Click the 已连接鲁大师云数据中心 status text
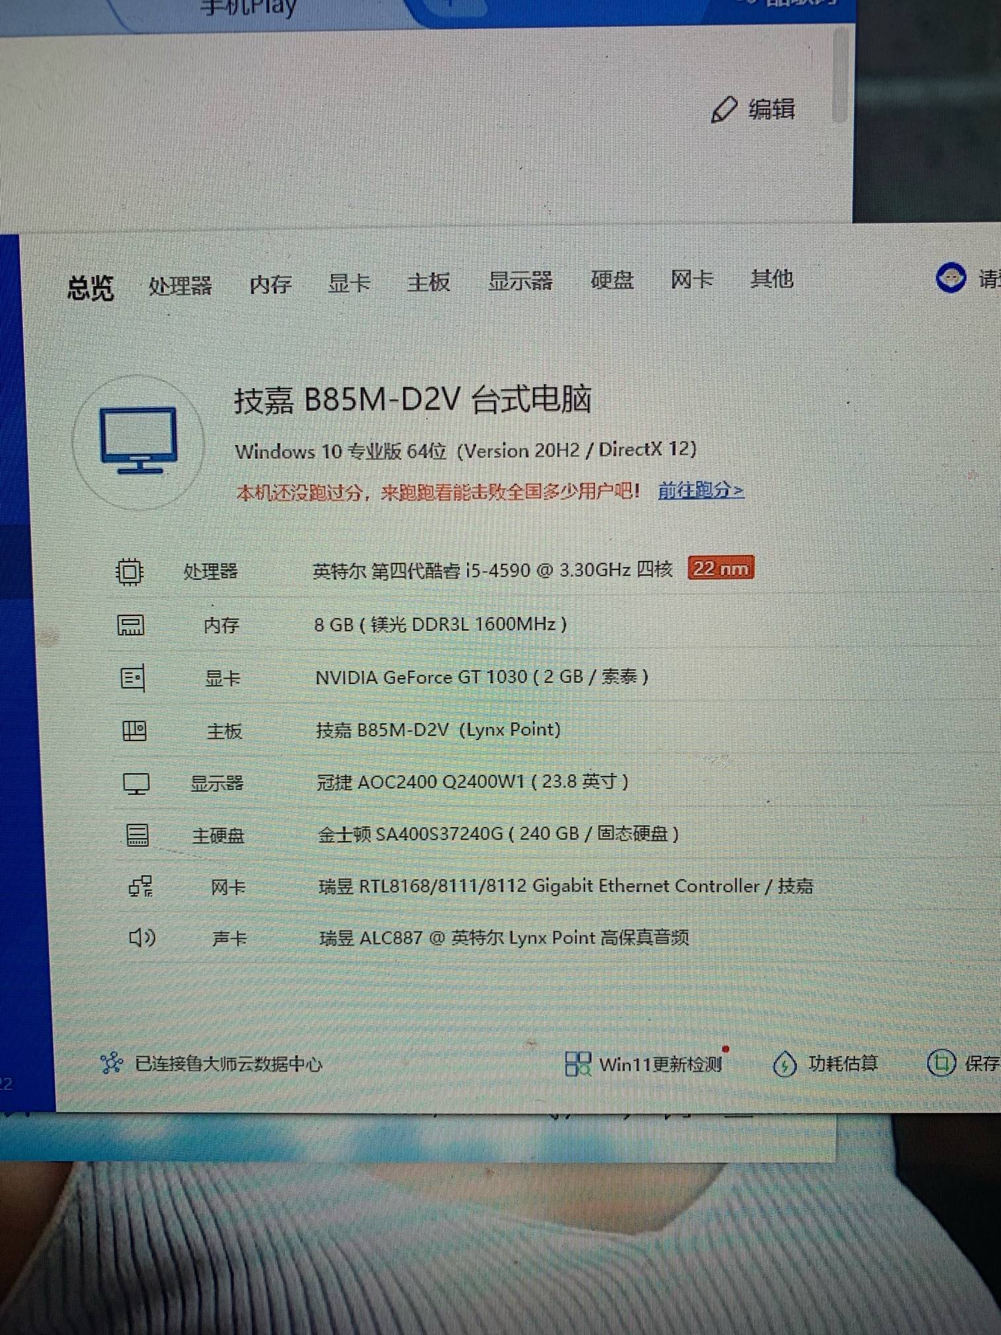The image size is (1001, 1335). pyautogui.click(x=228, y=1063)
